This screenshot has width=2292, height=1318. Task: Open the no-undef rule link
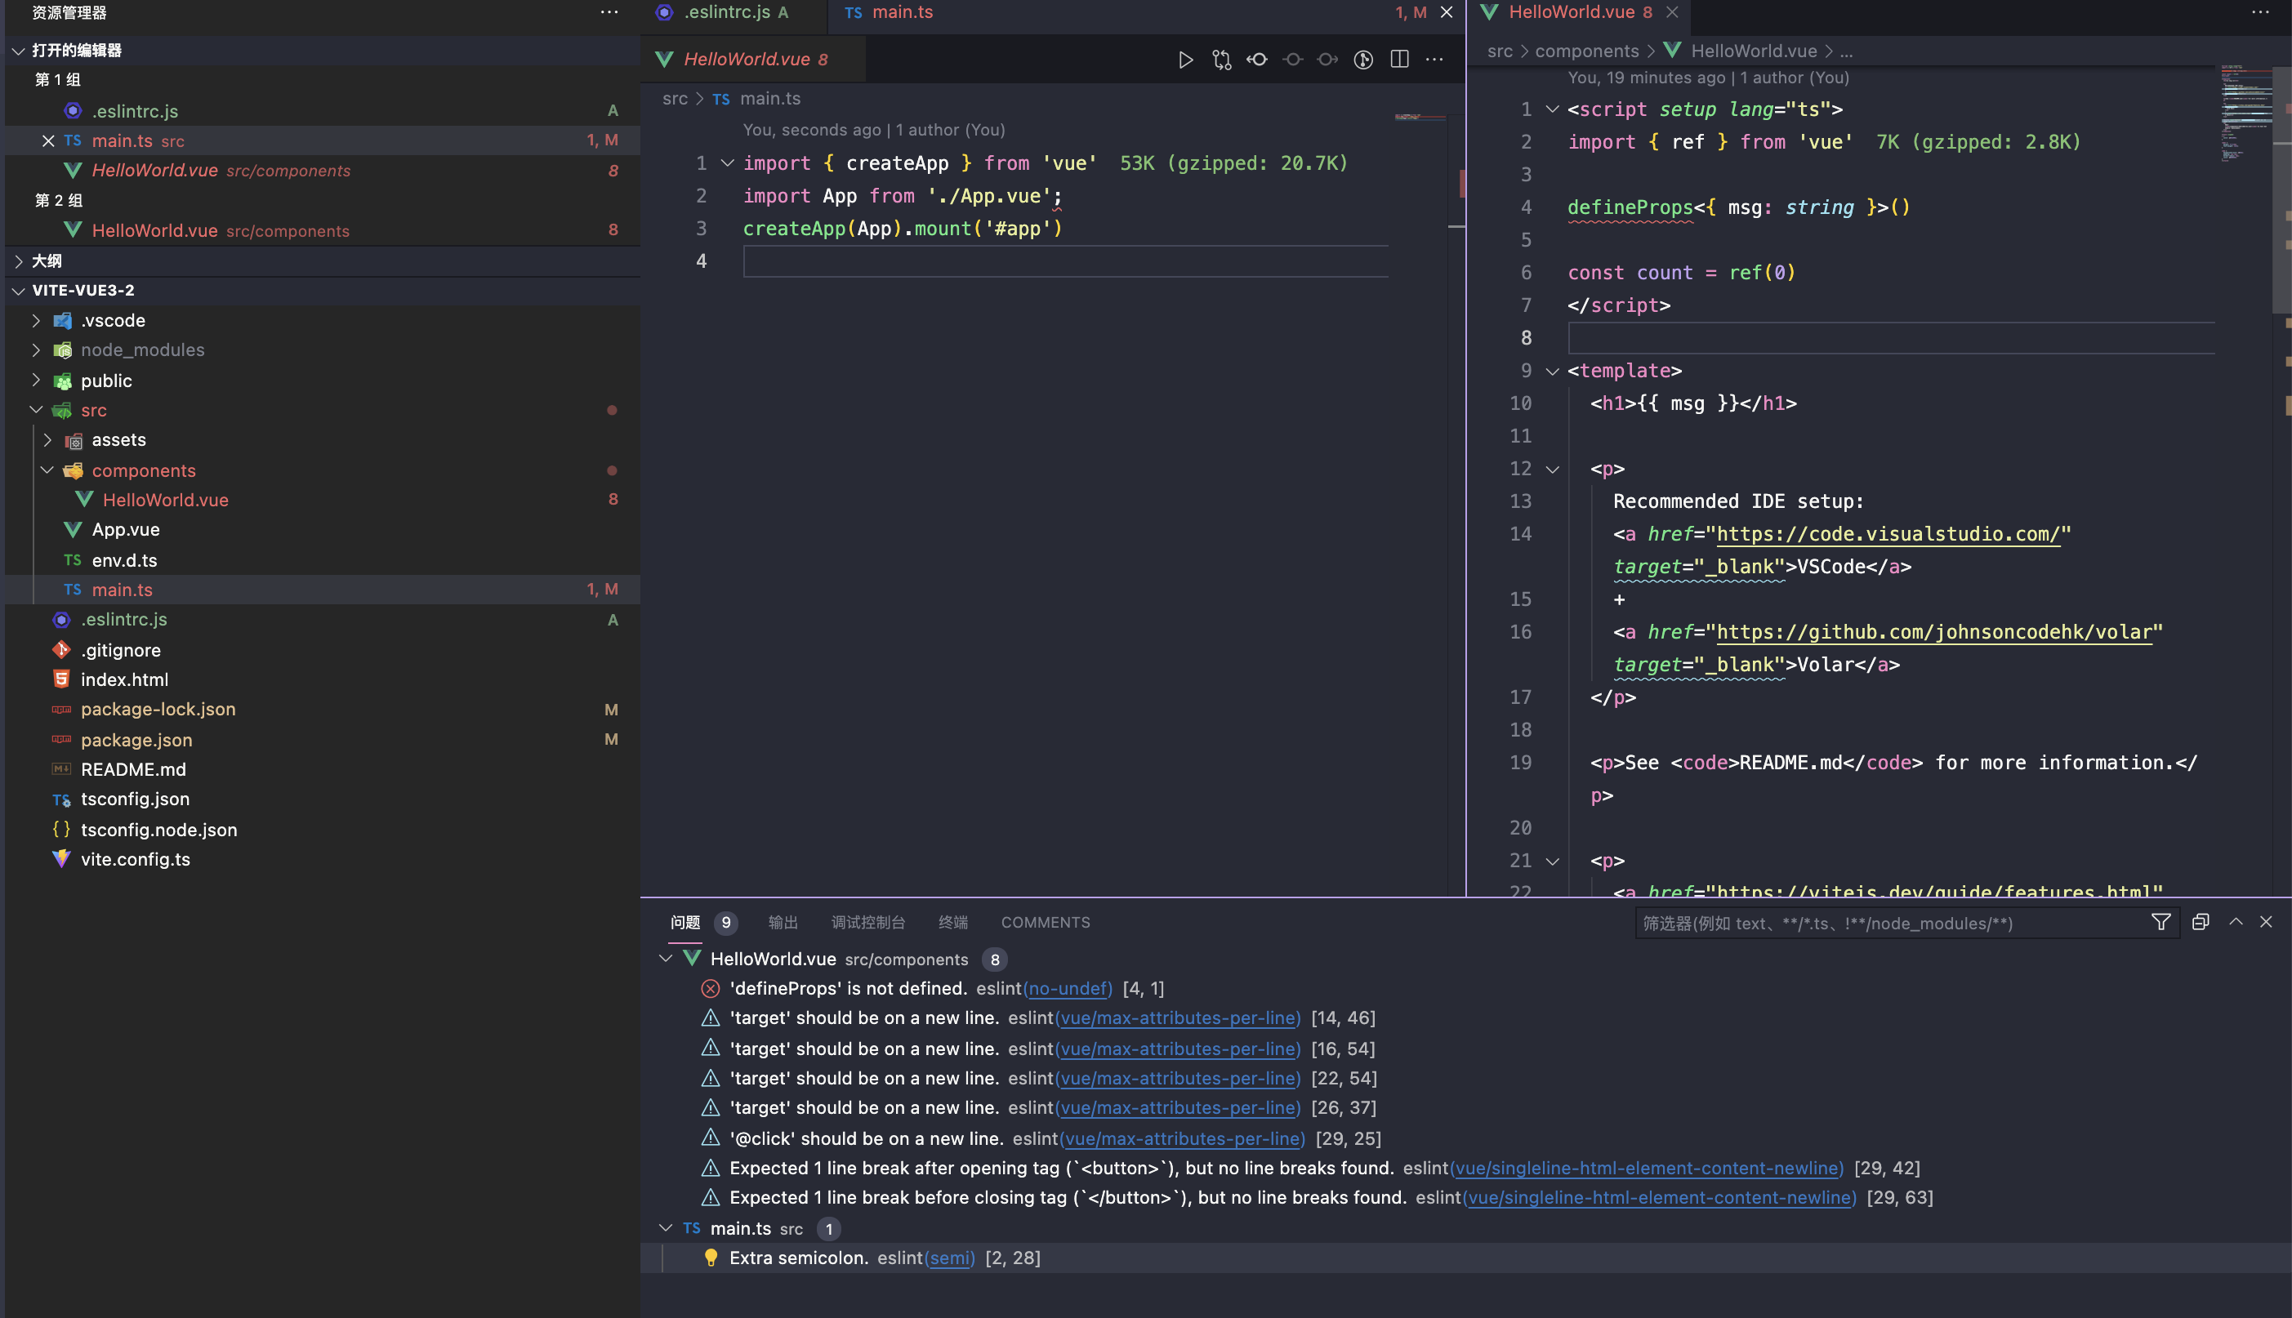tap(1068, 988)
